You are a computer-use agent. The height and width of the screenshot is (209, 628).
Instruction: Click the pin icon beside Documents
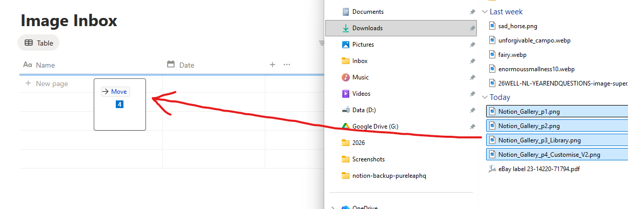472,12
